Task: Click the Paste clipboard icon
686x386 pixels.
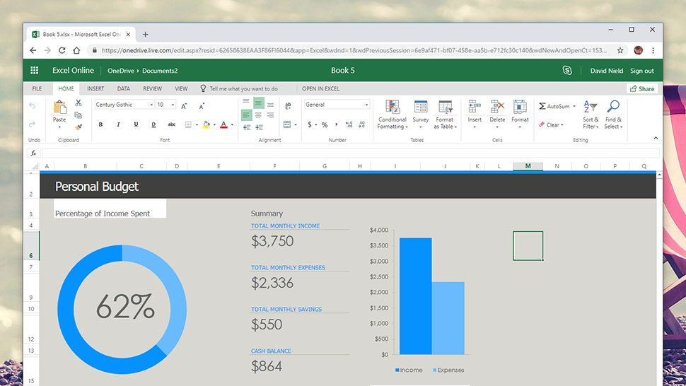Action: pyautogui.click(x=59, y=107)
